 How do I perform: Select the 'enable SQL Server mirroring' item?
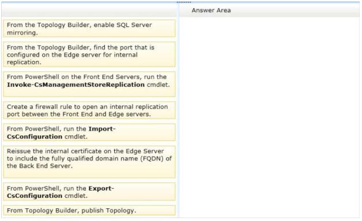(x=89, y=28)
